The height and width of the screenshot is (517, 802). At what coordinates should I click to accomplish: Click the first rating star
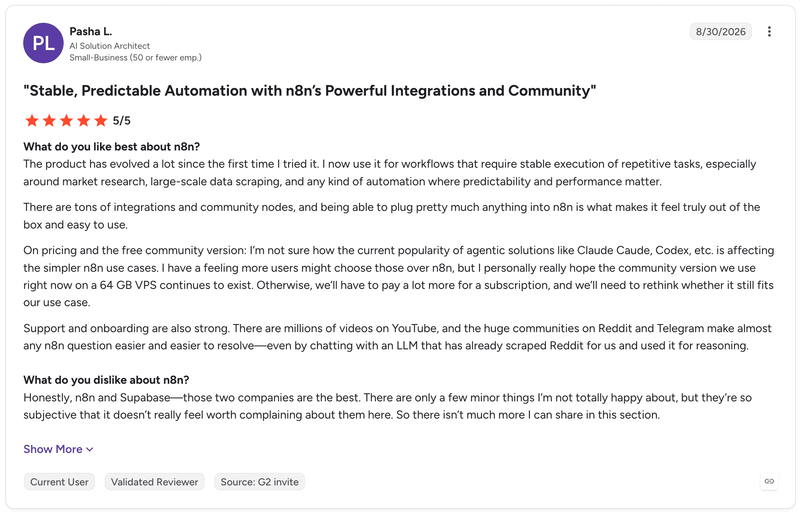point(32,120)
